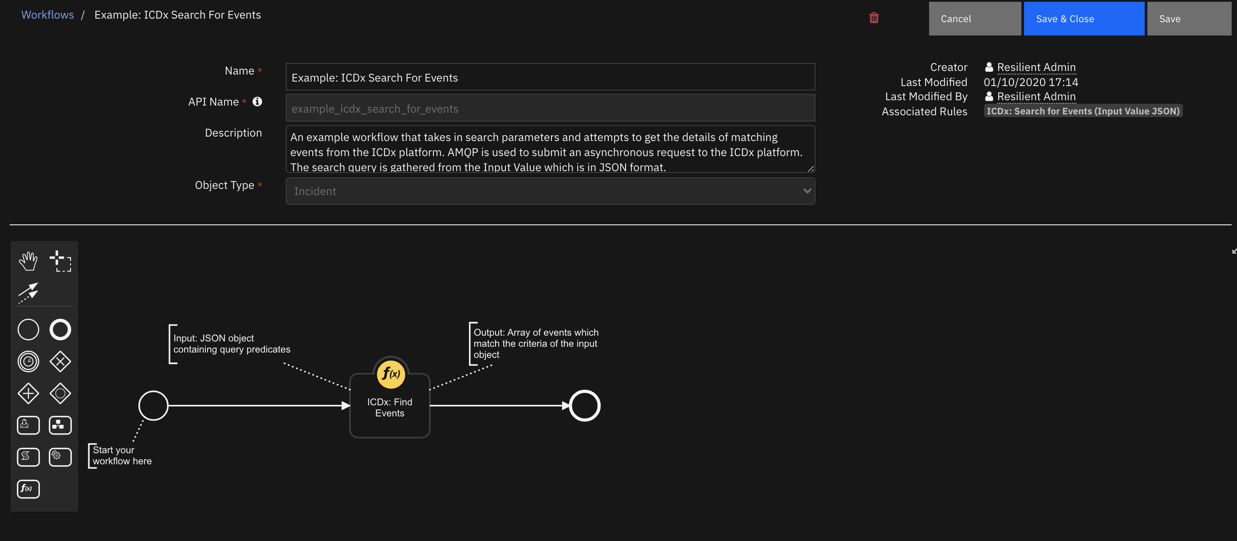This screenshot has width=1237, height=541.
Task: Select the sequence flow arrow from the start event
Action: point(259,406)
